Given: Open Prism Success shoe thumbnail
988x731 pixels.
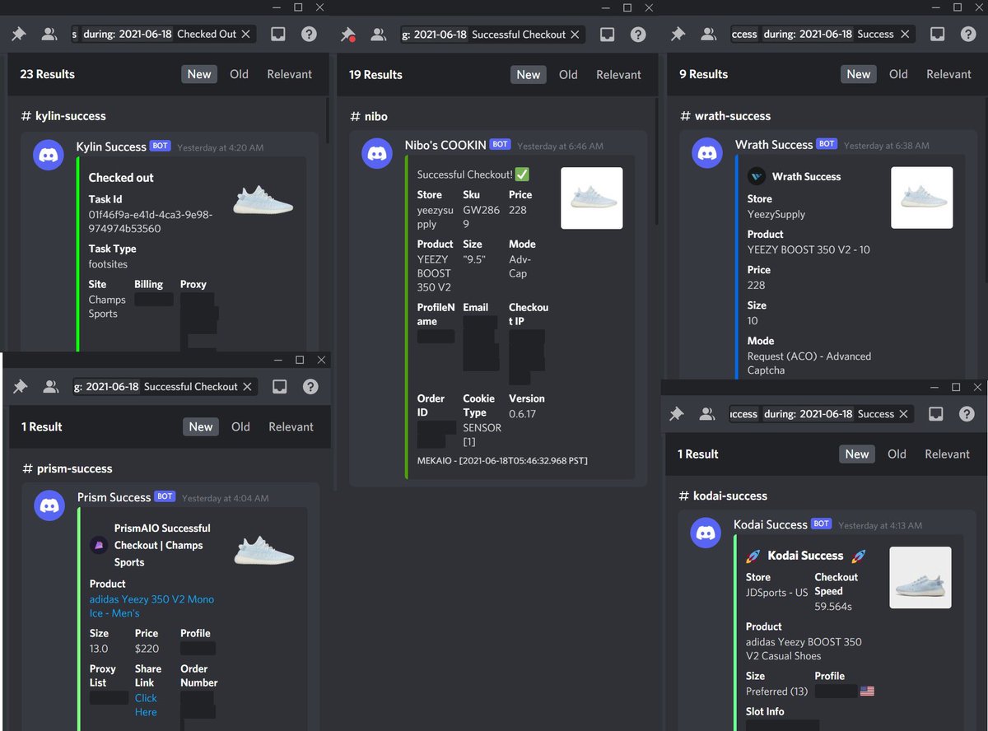Looking at the screenshot, I should tap(264, 550).
